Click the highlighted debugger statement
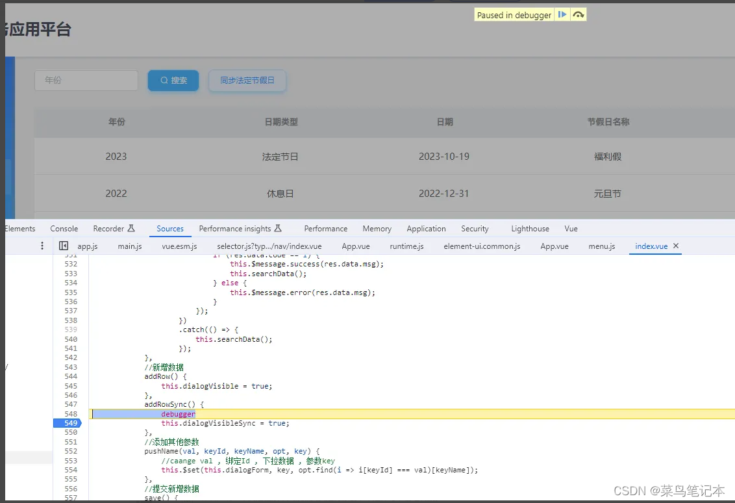Image resolution: width=735 pixels, height=503 pixels. (x=178, y=414)
